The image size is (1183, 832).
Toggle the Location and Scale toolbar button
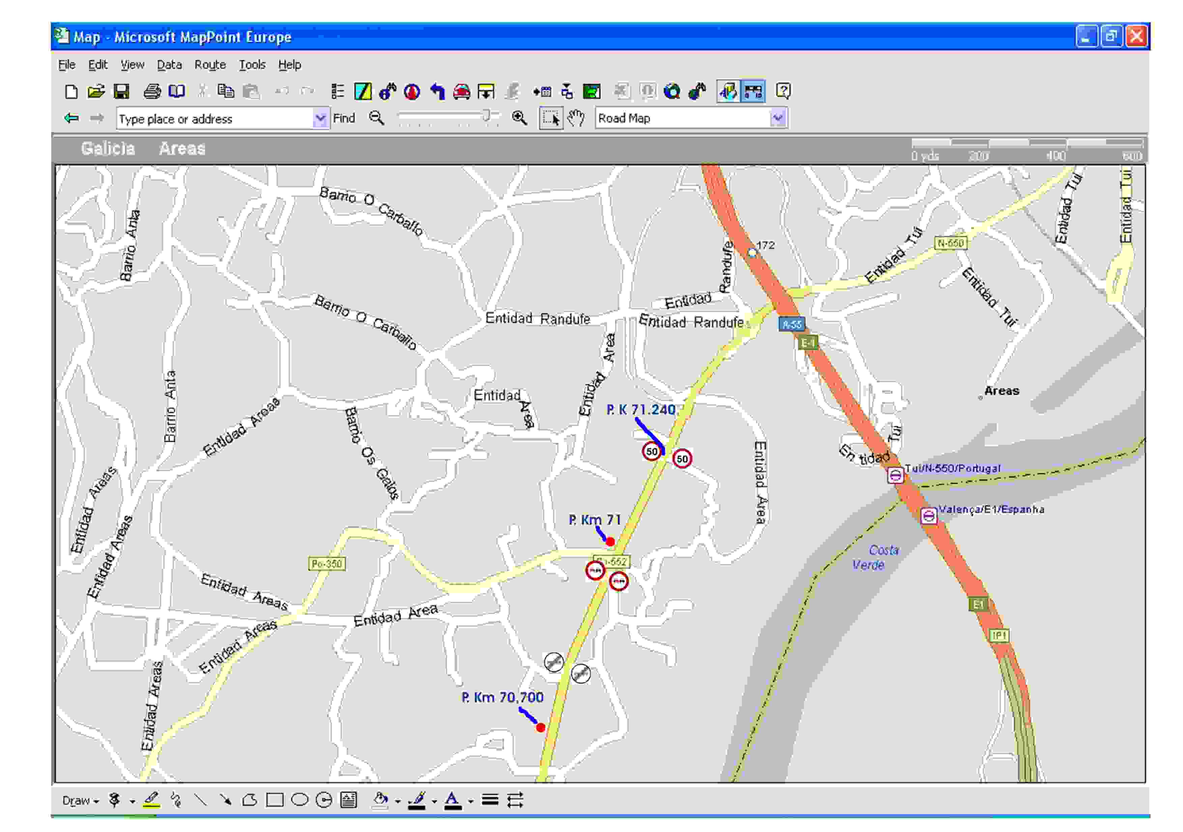point(753,92)
